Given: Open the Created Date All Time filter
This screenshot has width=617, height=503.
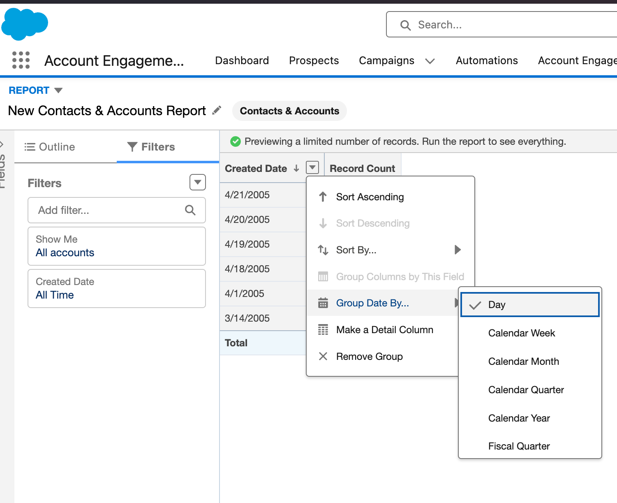Looking at the screenshot, I should (x=117, y=289).
